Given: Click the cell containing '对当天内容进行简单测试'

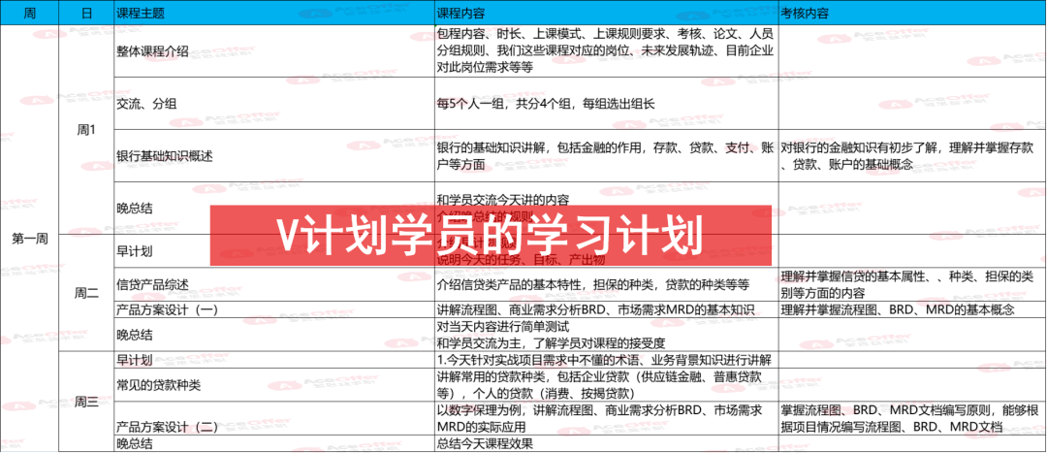Looking at the screenshot, I should (606, 334).
